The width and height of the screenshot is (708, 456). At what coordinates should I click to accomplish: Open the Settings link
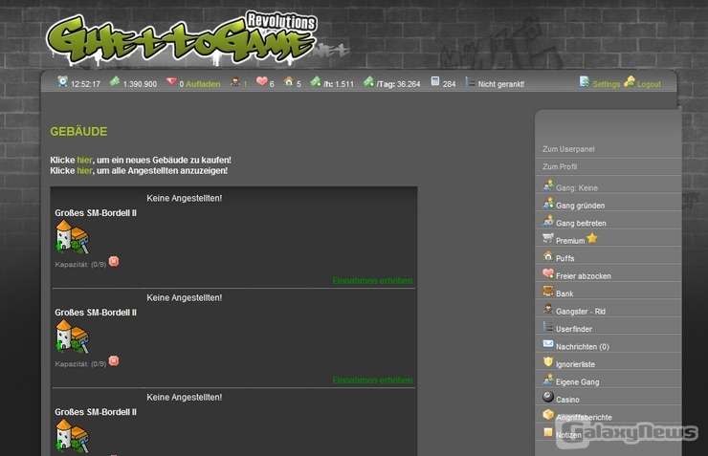[606, 84]
